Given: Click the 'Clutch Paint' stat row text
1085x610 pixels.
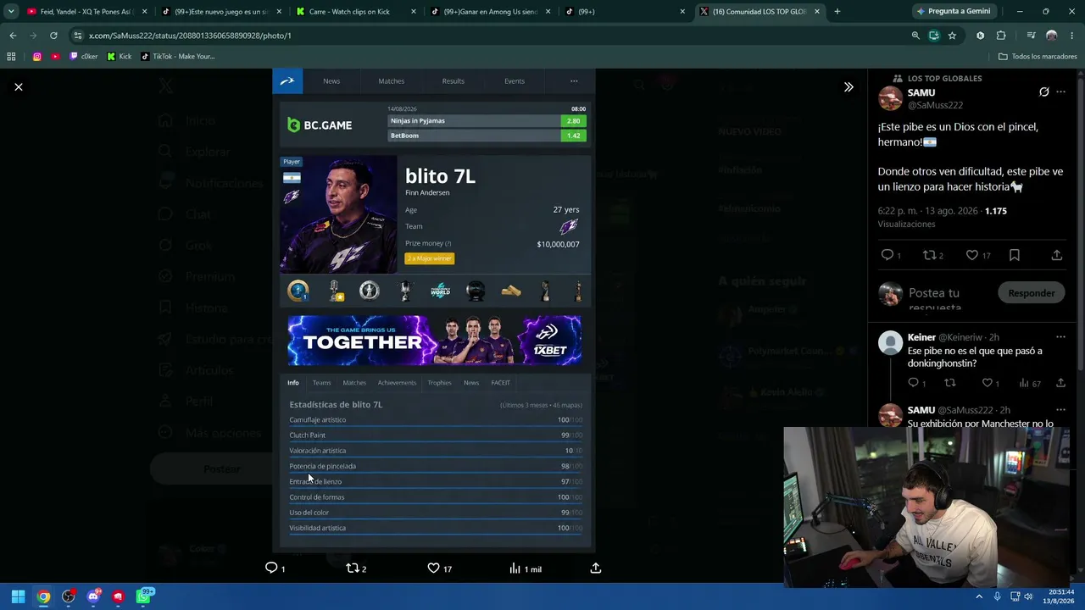Looking at the screenshot, I should [x=307, y=435].
